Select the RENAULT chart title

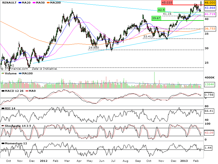[9, 3]
